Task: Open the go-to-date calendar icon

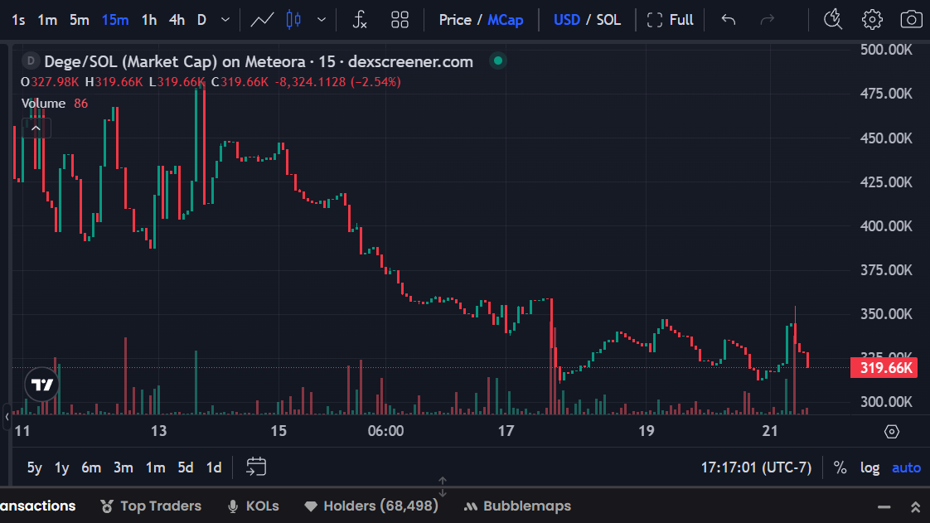Action: [256, 467]
